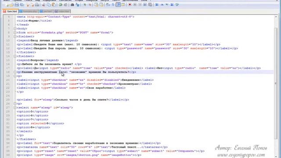Enable synchronized horizontal scrolling

(101, 5)
